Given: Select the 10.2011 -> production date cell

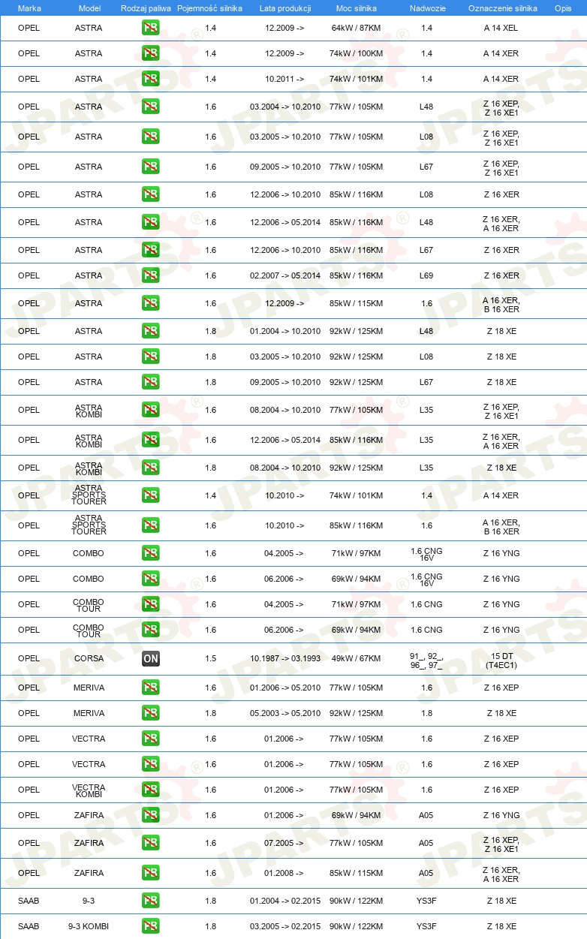Looking at the screenshot, I should pyautogui.click(x=285, y=79).
